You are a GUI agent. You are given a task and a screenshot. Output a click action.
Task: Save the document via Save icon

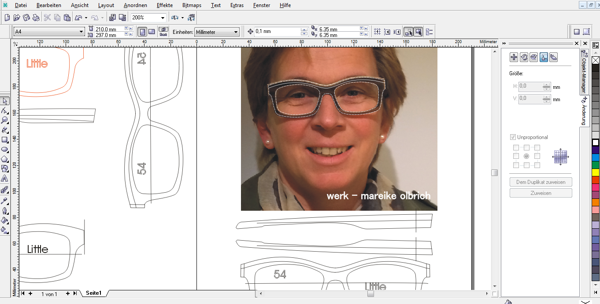(26, 18)
